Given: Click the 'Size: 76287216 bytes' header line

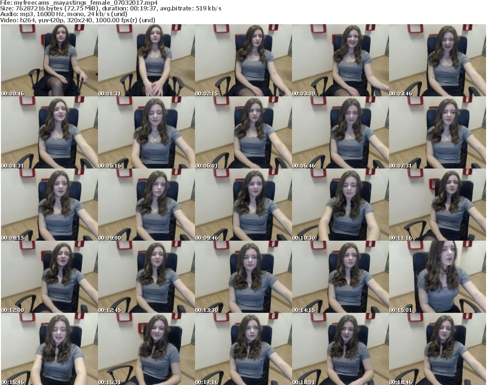Looking at the screenshot, I should point(111,9).
